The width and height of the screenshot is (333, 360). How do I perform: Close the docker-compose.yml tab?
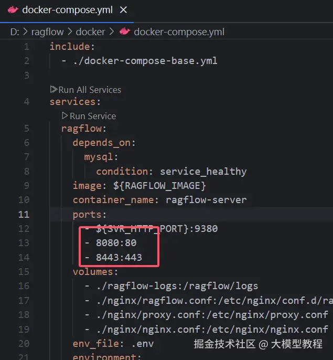(123, 10)
